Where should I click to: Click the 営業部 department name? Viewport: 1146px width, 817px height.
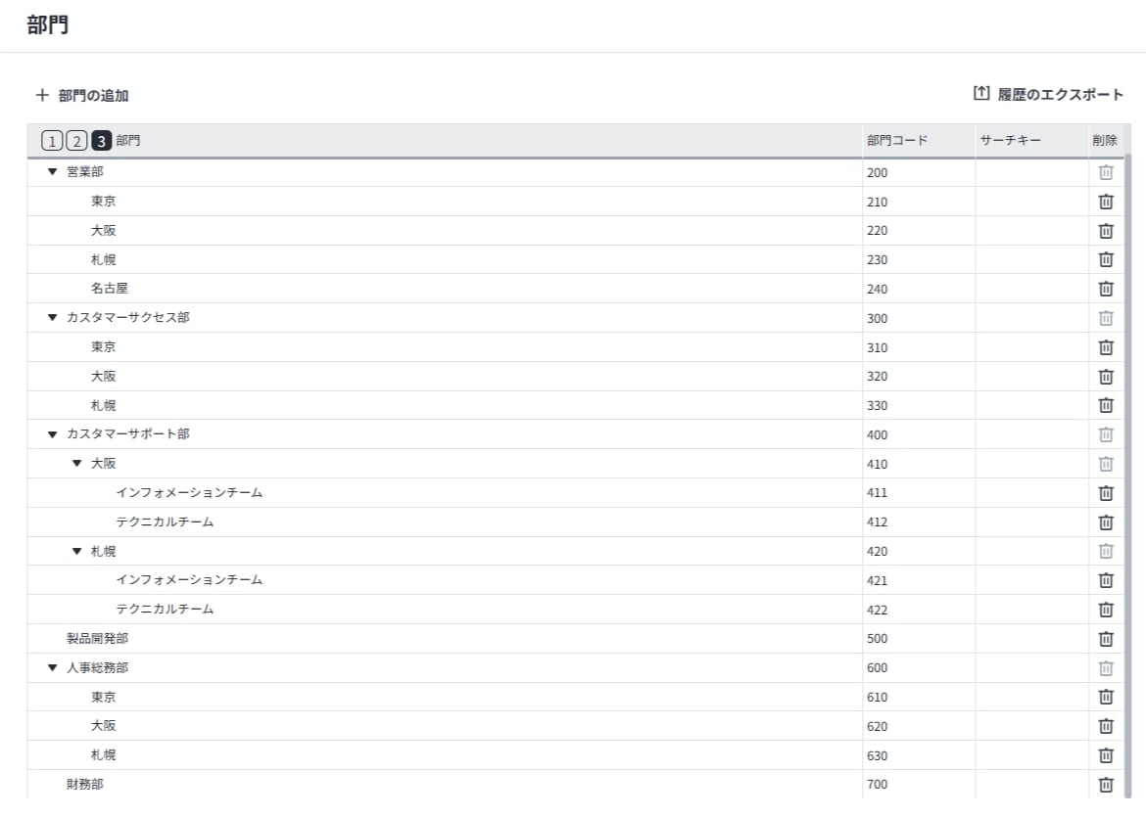tap(85, 172)
